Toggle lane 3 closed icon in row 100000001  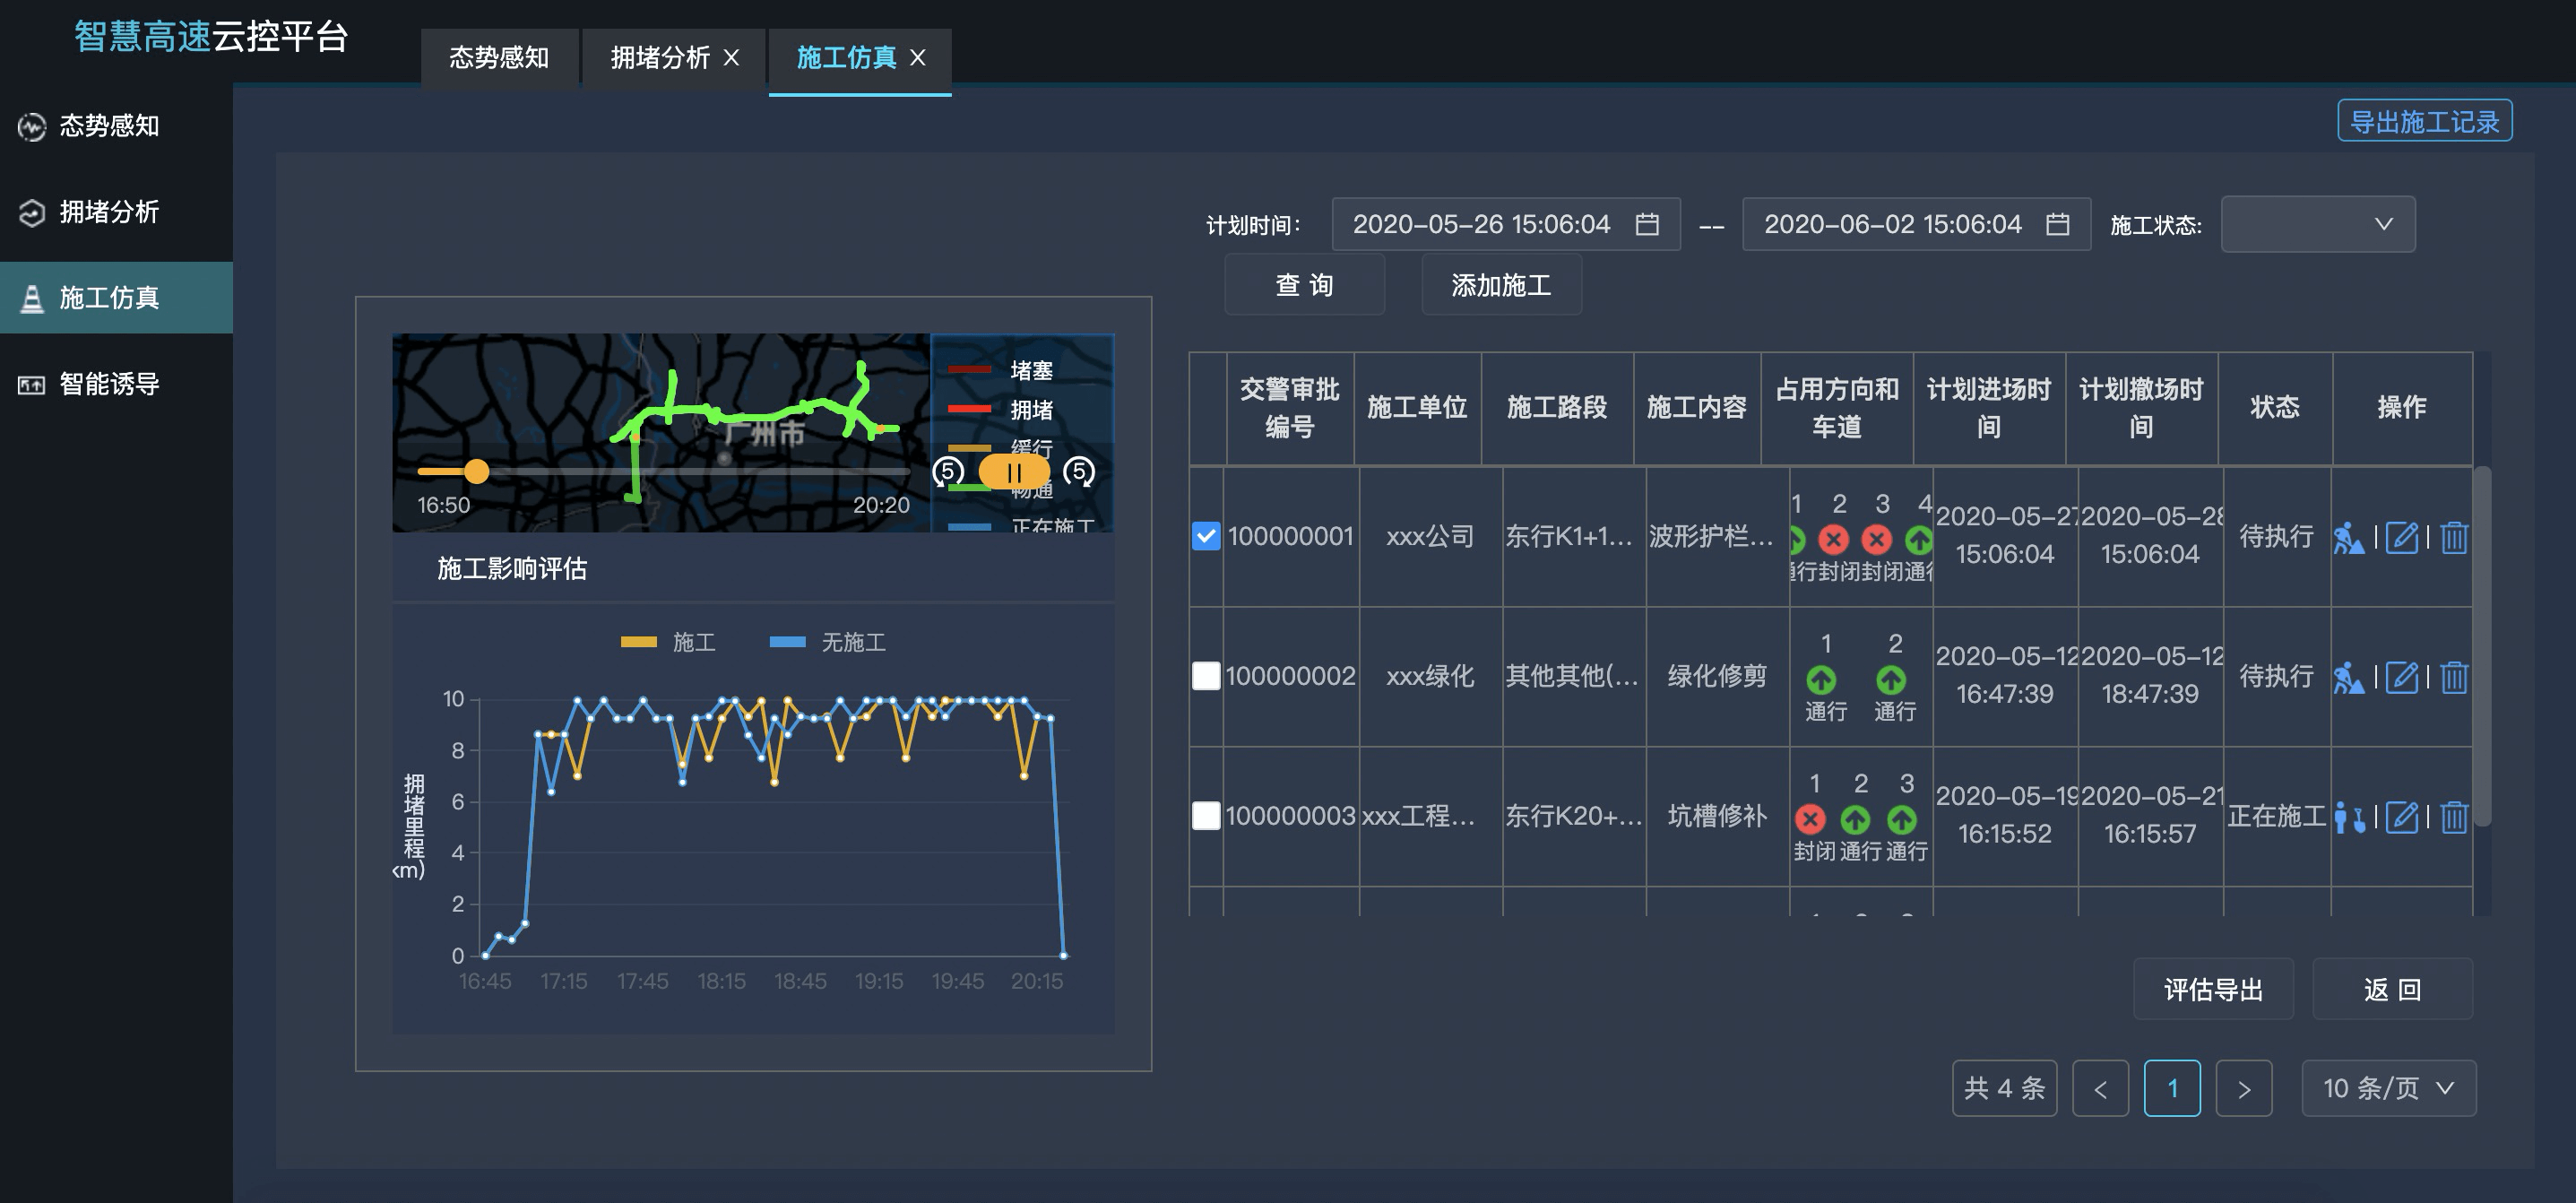point(1877,540)
